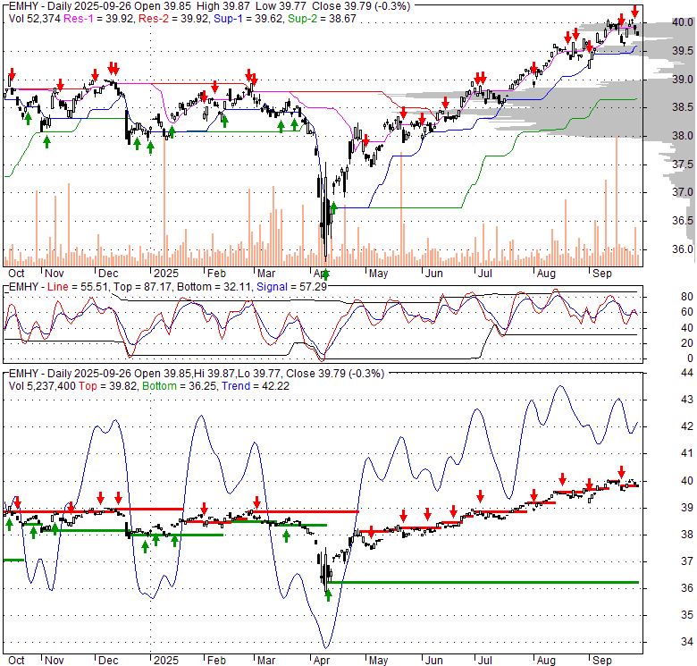Select the green 'Sup-2 = 38.67' label

[x=322, y=19]
